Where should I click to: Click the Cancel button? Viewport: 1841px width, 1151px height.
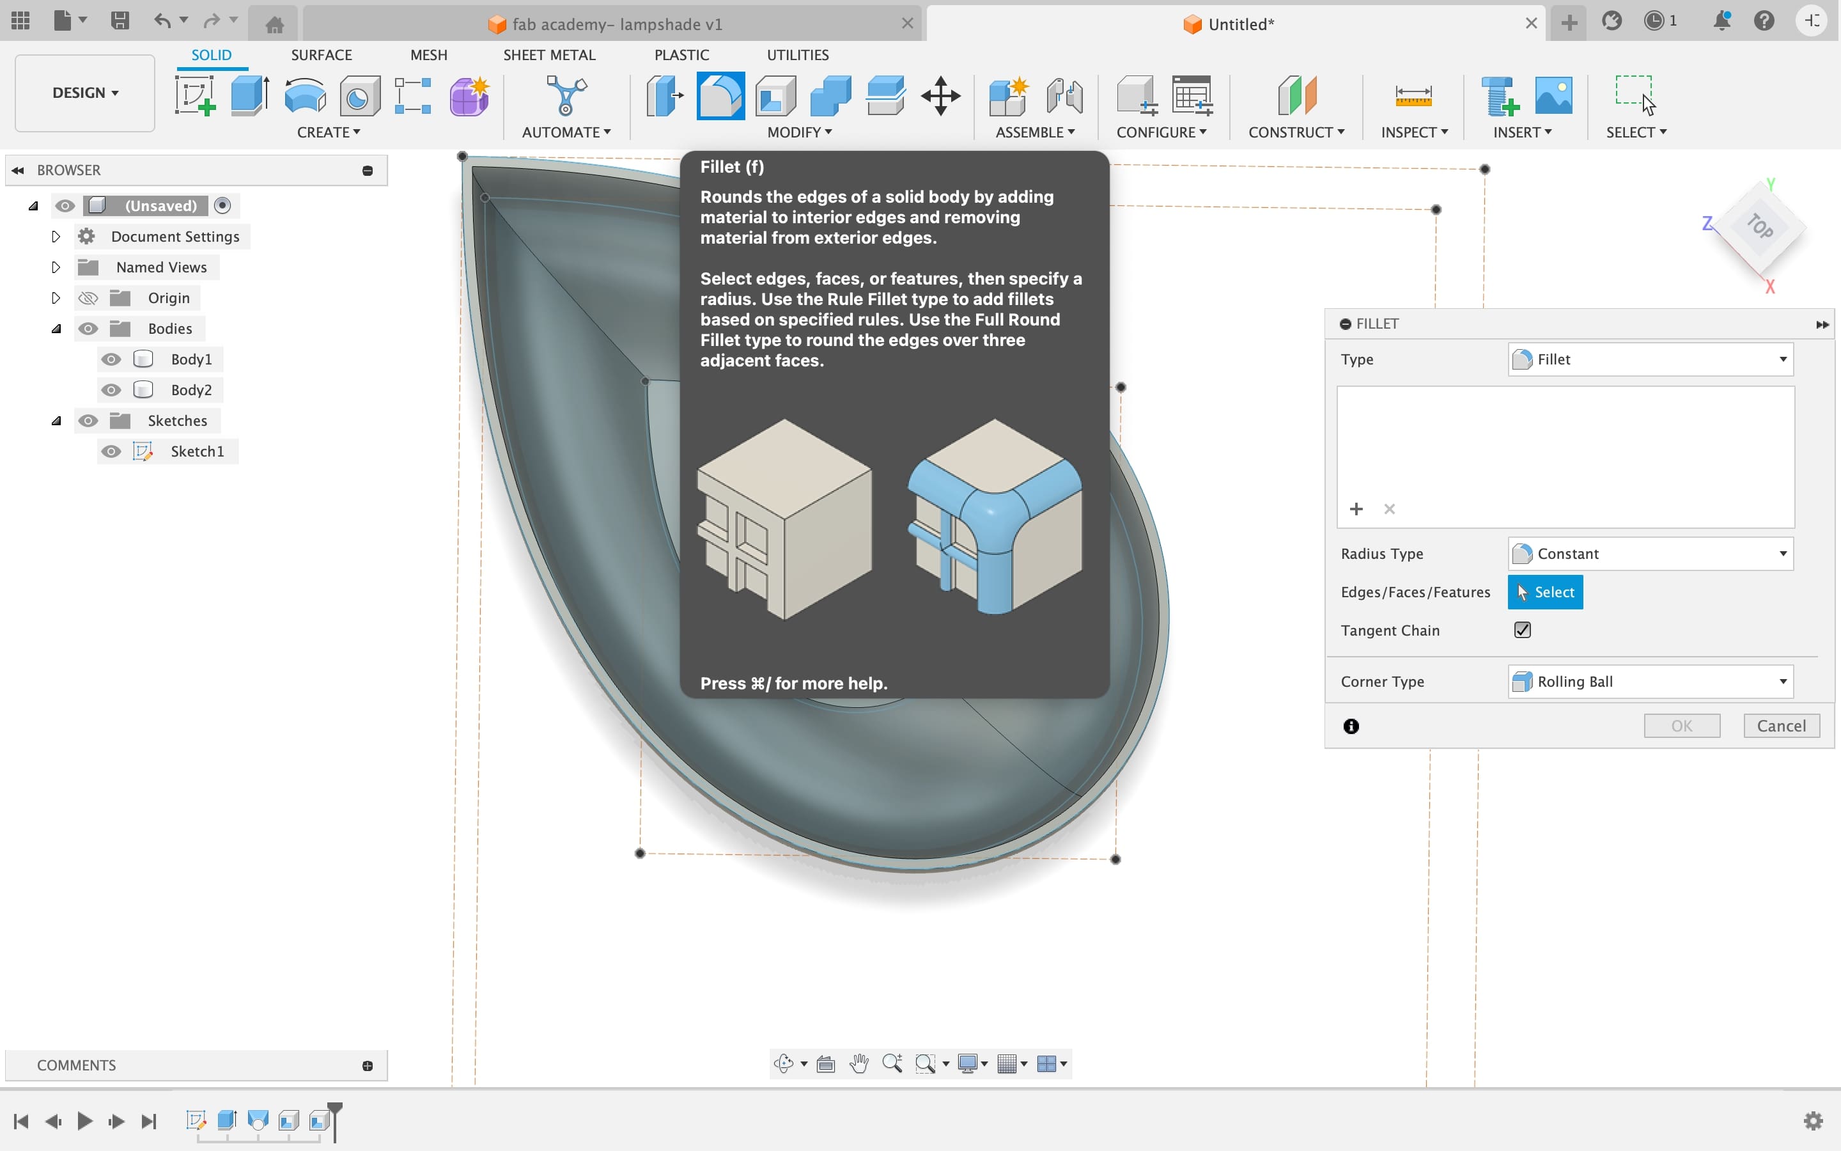point(1780,725)
